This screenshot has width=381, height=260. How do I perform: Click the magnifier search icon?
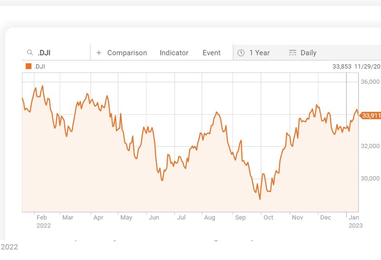pos(30,53)
